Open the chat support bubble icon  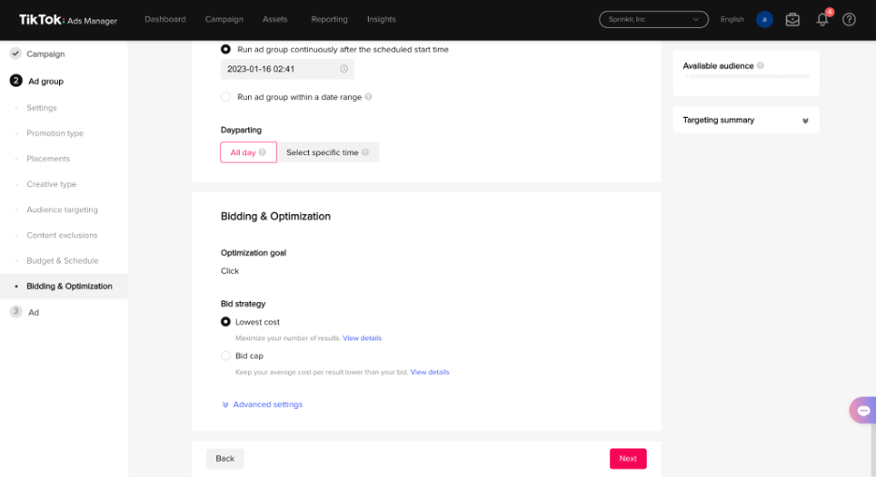tap(863, 411)
